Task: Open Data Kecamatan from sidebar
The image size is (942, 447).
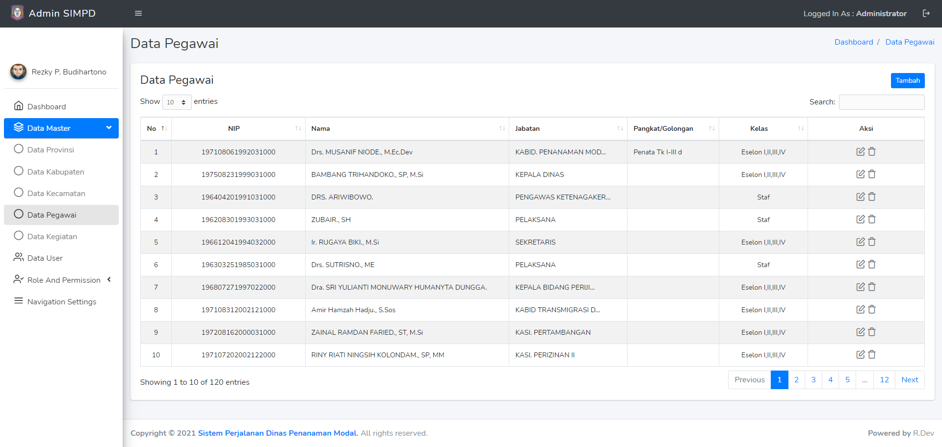Action: click(56, 193)
